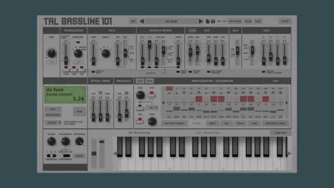Toggle the arpeggiator SYNC switch

[152, 95]
